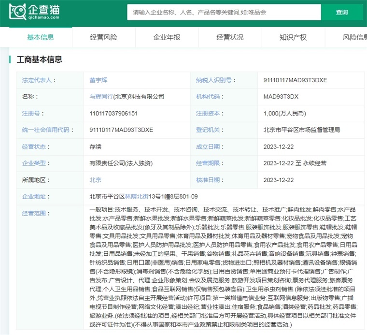Image resolution: width=367 pixels, height=335 pixels.
Task: Open the 林荫北街 address link
Action: coord(137,196)
